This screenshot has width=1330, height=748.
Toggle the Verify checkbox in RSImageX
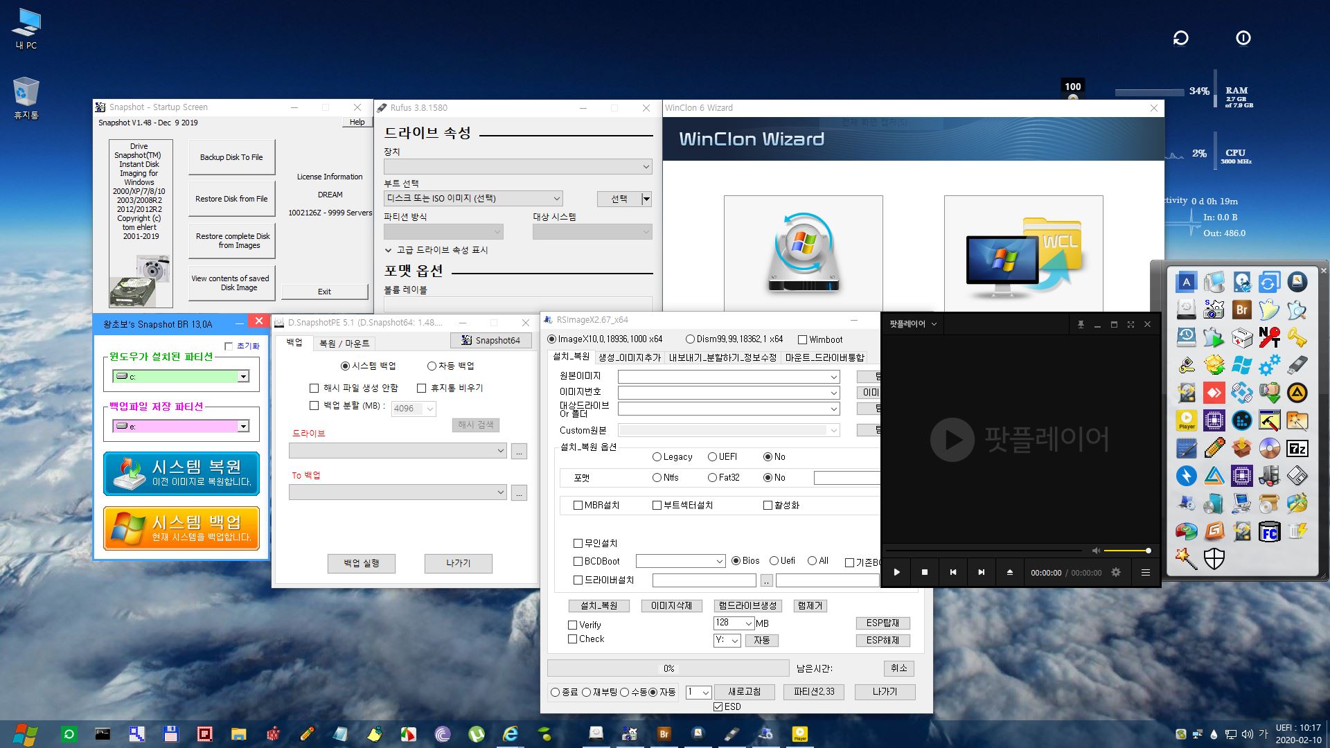573,625
